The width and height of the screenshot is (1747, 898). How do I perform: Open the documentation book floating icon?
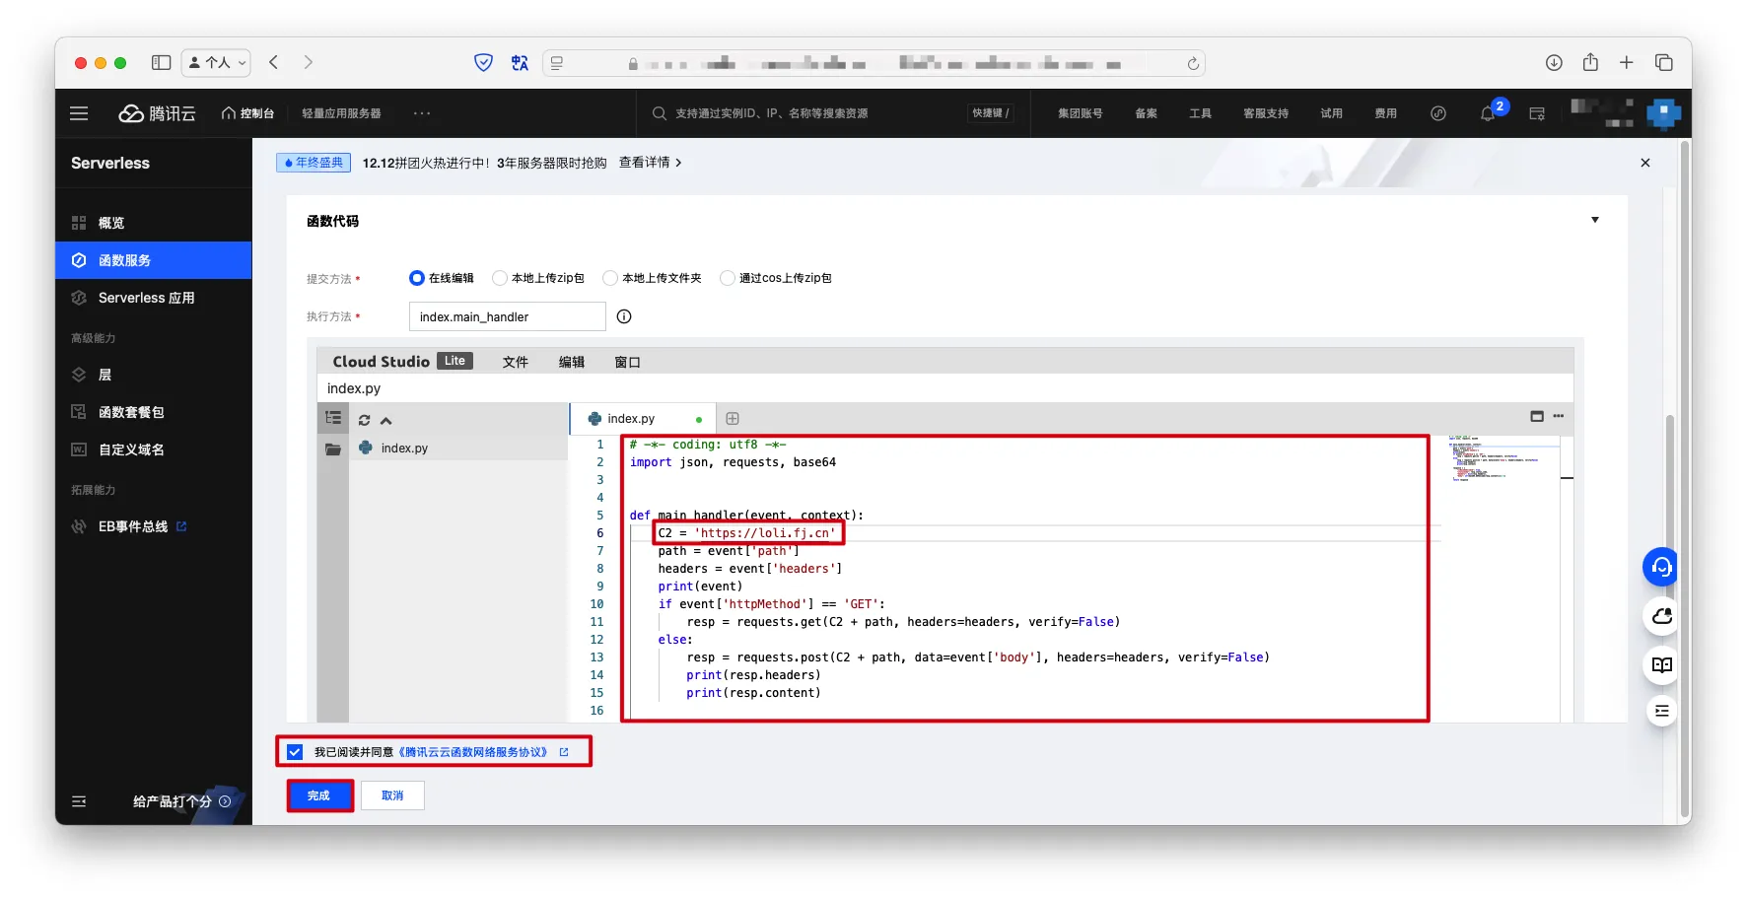point(1661,664)
